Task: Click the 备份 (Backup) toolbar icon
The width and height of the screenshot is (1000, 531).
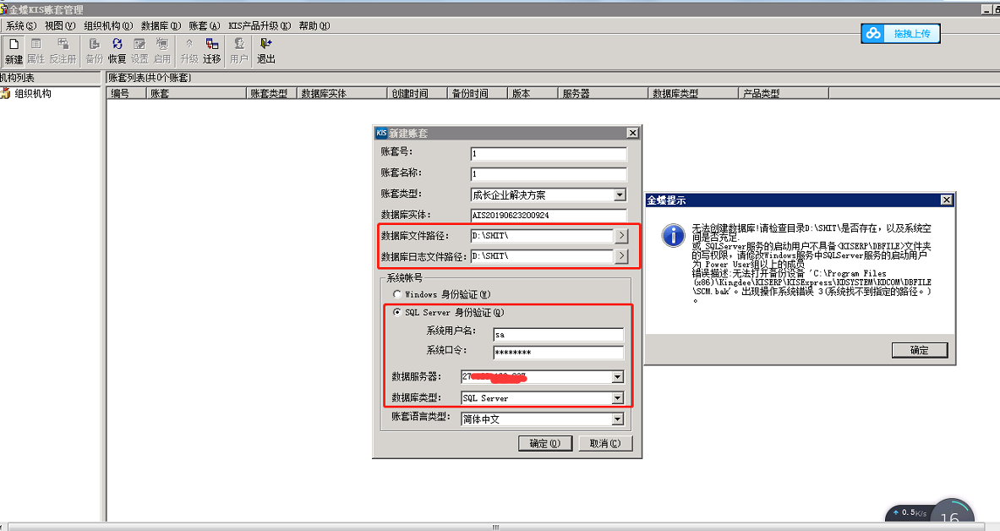Action: pyautogui.click(x=94, y=51)
